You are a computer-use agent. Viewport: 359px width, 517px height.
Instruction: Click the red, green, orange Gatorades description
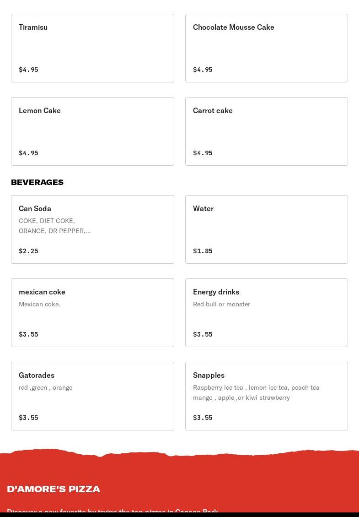(45, 387)
